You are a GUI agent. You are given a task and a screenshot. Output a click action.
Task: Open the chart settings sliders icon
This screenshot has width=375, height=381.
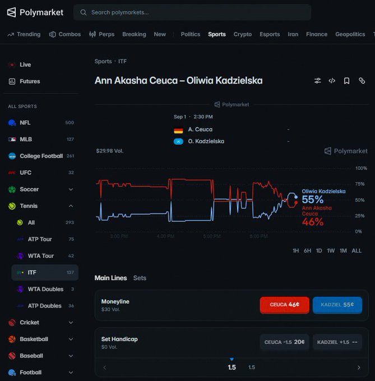[317, 81]
